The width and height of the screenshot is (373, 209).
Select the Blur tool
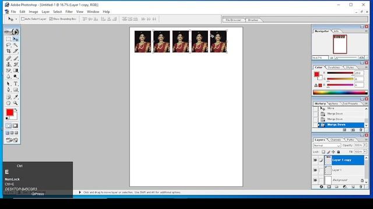(8, 76)
